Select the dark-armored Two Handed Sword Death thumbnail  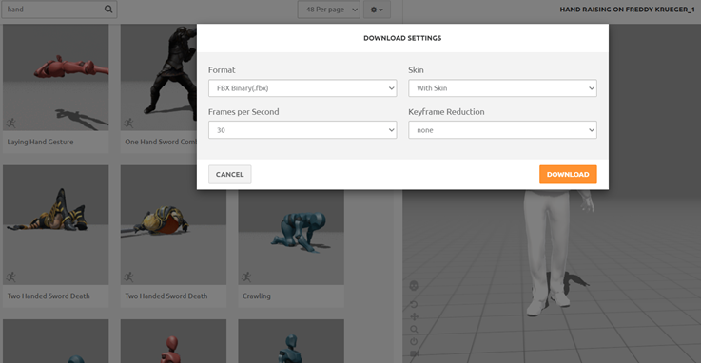56,225
